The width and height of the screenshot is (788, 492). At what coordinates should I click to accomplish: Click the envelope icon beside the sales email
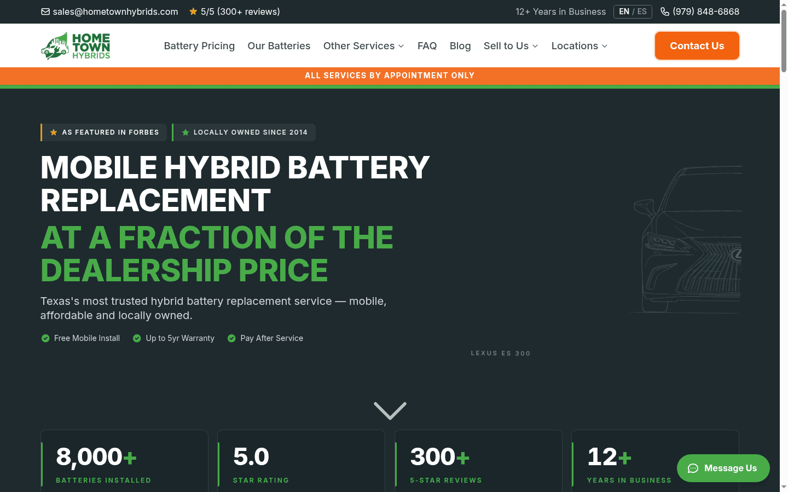[45, 11]
